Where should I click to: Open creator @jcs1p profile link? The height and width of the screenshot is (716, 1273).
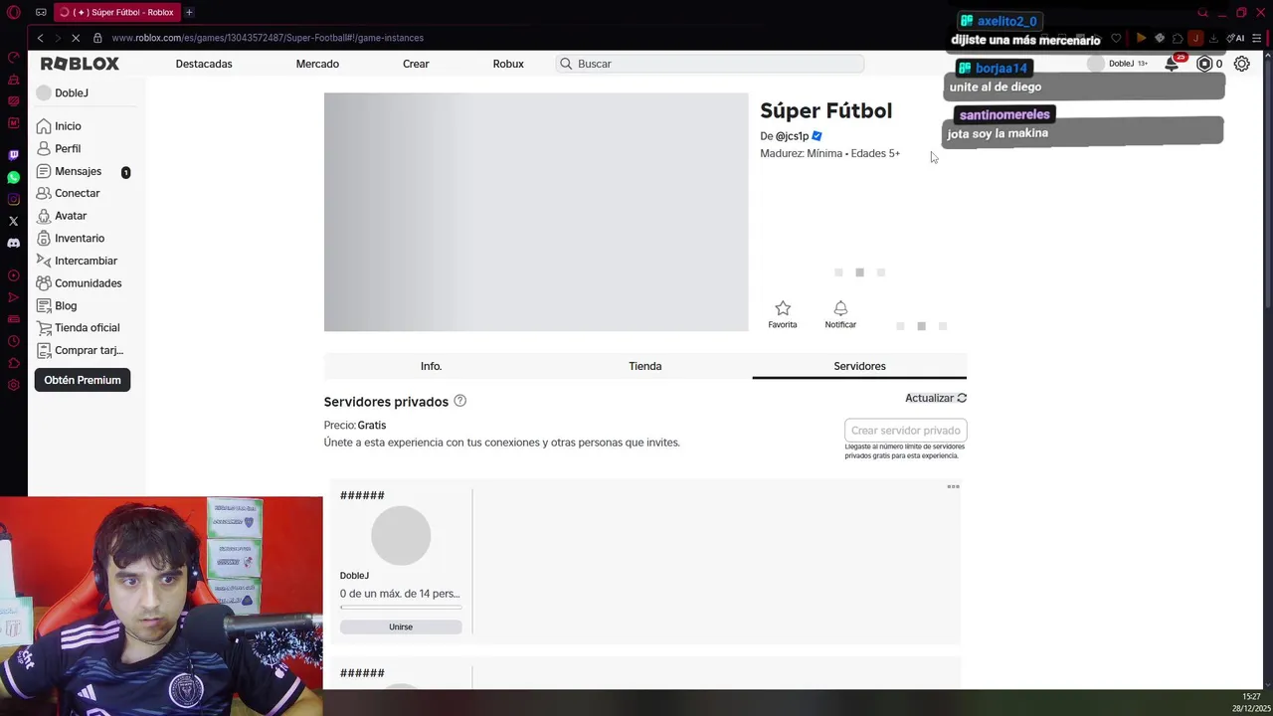pyautogui.click(x=792, y=136)
